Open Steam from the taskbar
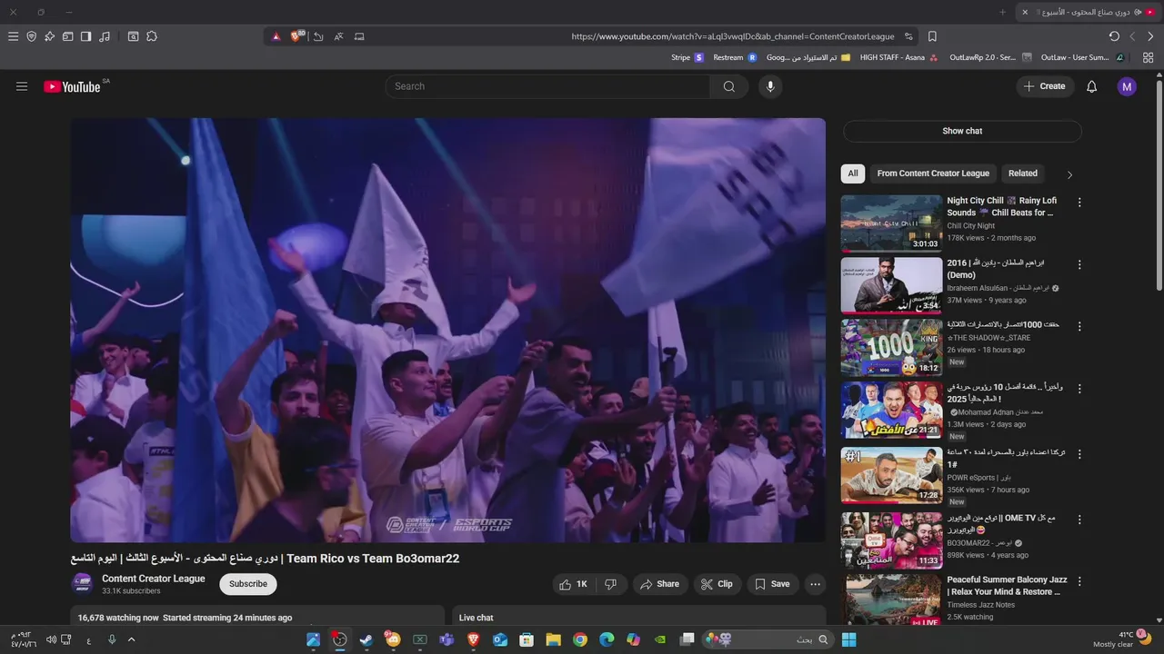The image size is (1164, 654). pyautogui.click(x=366, y=639)
